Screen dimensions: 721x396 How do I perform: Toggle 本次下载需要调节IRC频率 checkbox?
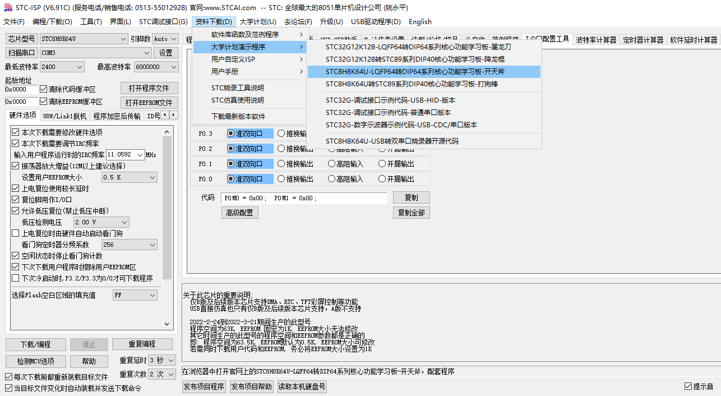16,144
